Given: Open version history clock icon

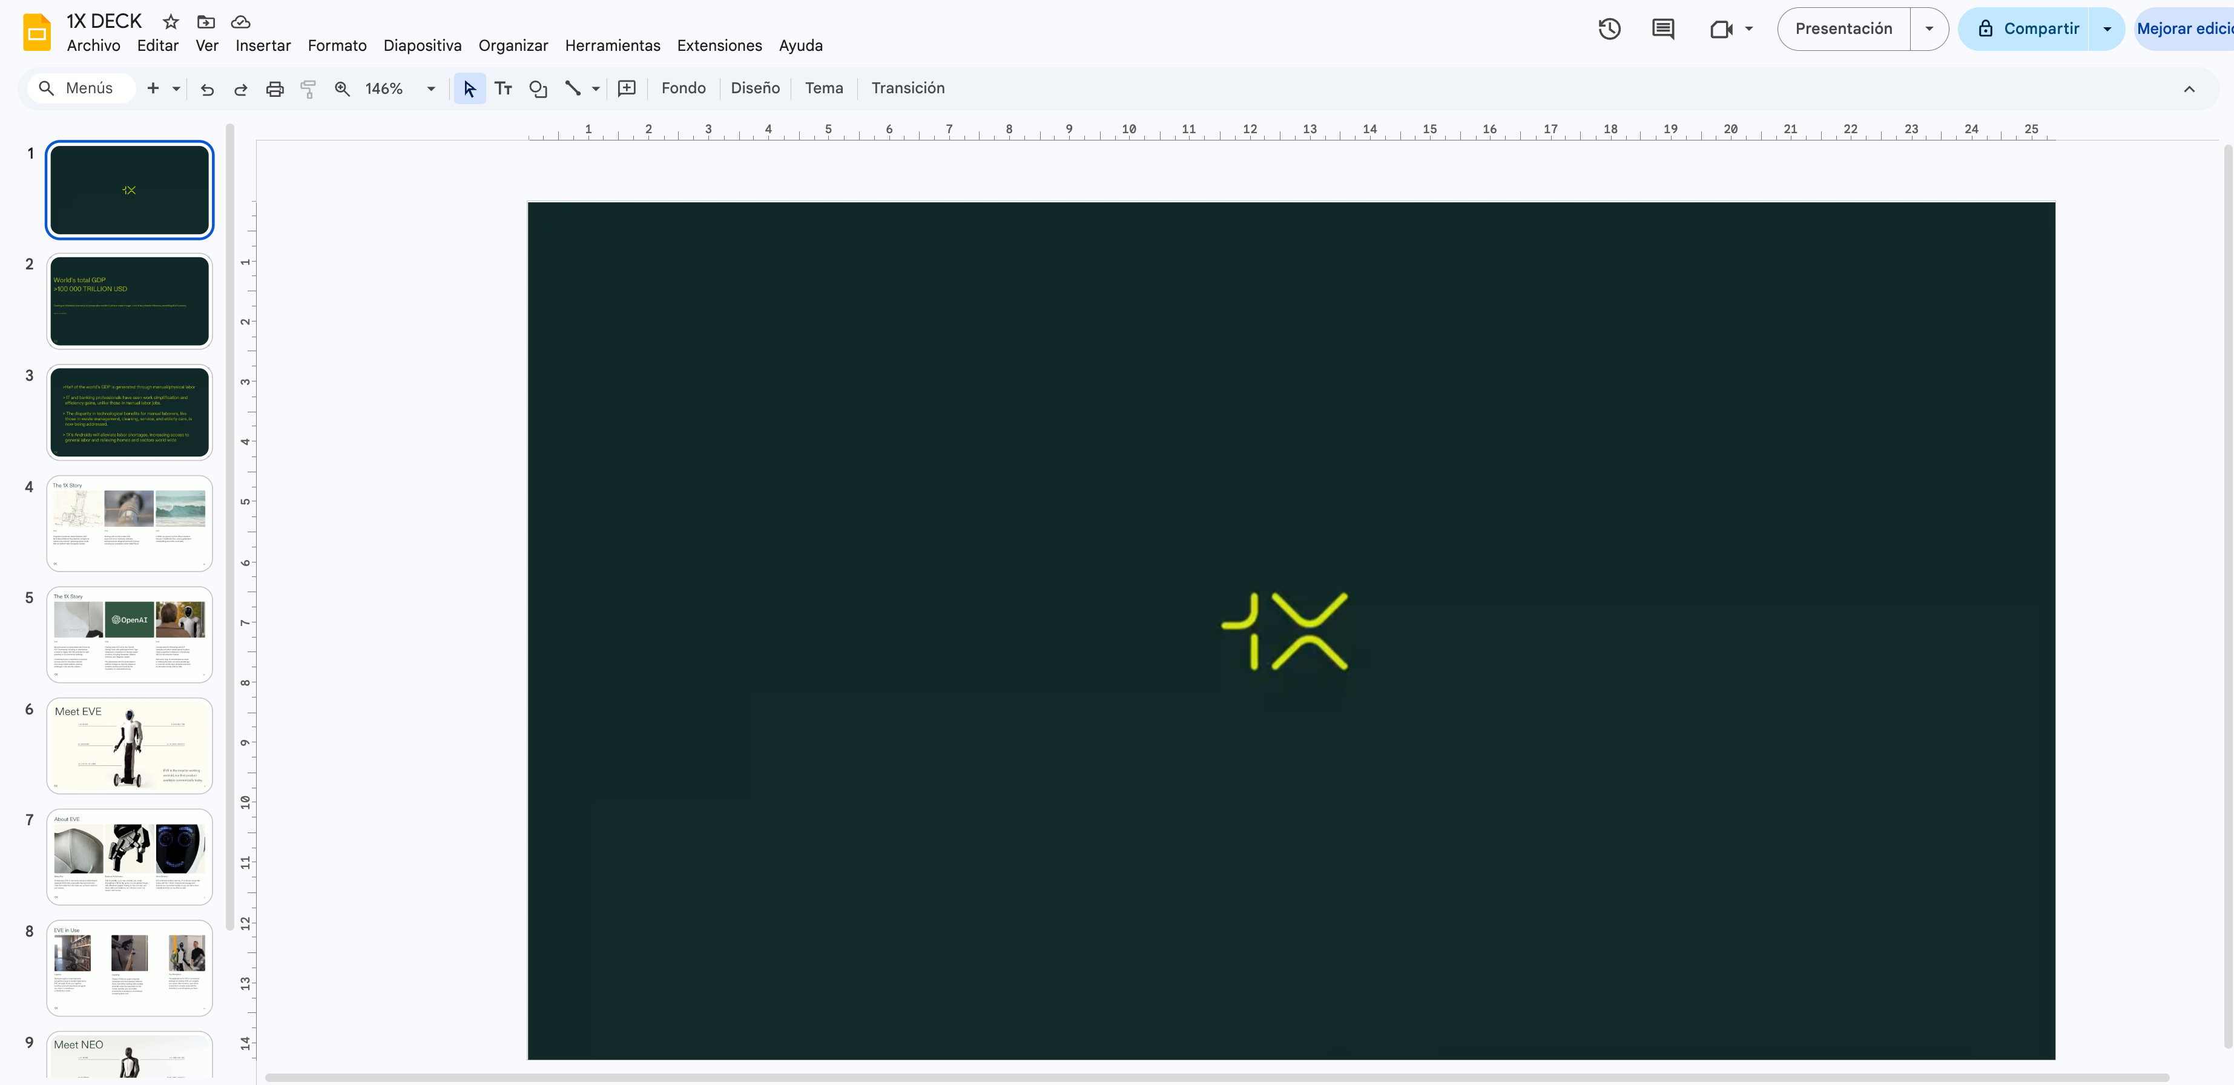Looking at the screenshot, I should click(x=1609, y=28).
